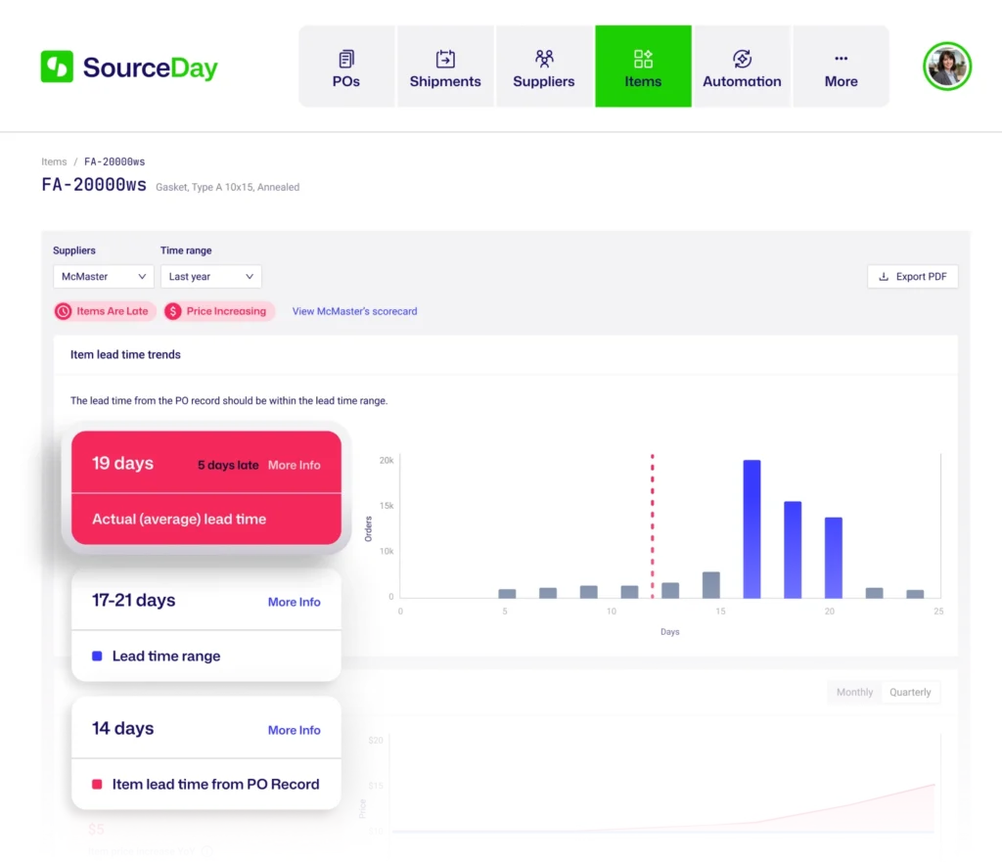Click the 5 days late label
This screenshot has height=863, width=1002.
228,465
